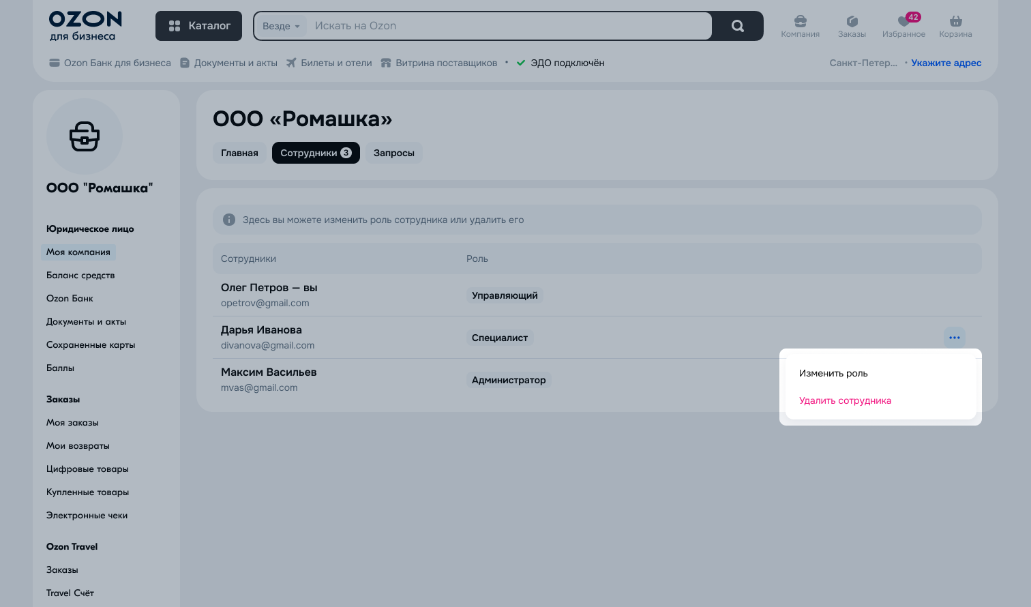Click the company avatar briefcase icon
Image resolution: width=1031 pixels, height=607 pixels.
(x=85, y=136)
